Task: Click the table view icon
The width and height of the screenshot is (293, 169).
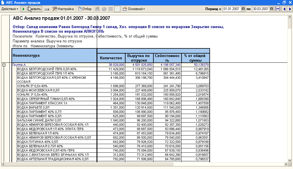Action: pos(111,9)
